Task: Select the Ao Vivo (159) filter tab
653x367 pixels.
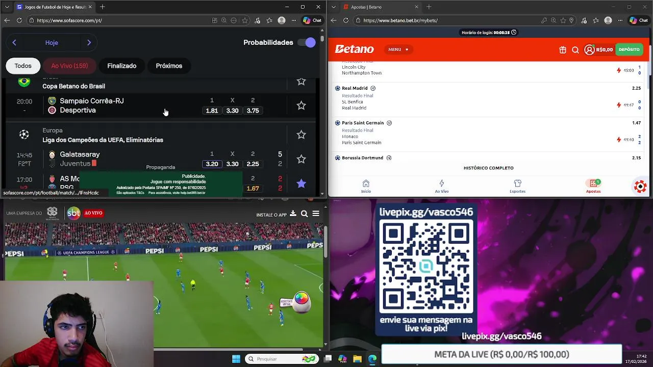Action: [x=69, y=66]
